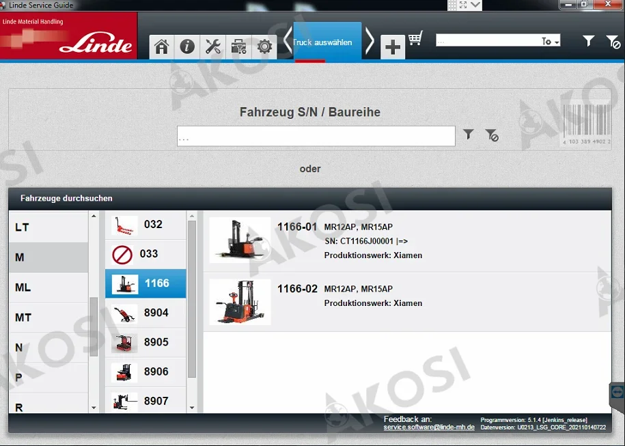Go to the Home screen icon
Image resolution: width=625 pixels, height=446 pixels.
point(161,47)
